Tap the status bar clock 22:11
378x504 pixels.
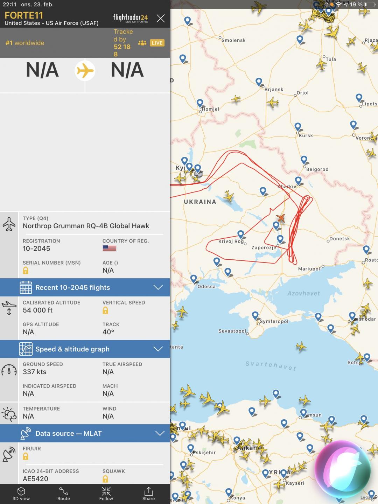click(9, 5)
